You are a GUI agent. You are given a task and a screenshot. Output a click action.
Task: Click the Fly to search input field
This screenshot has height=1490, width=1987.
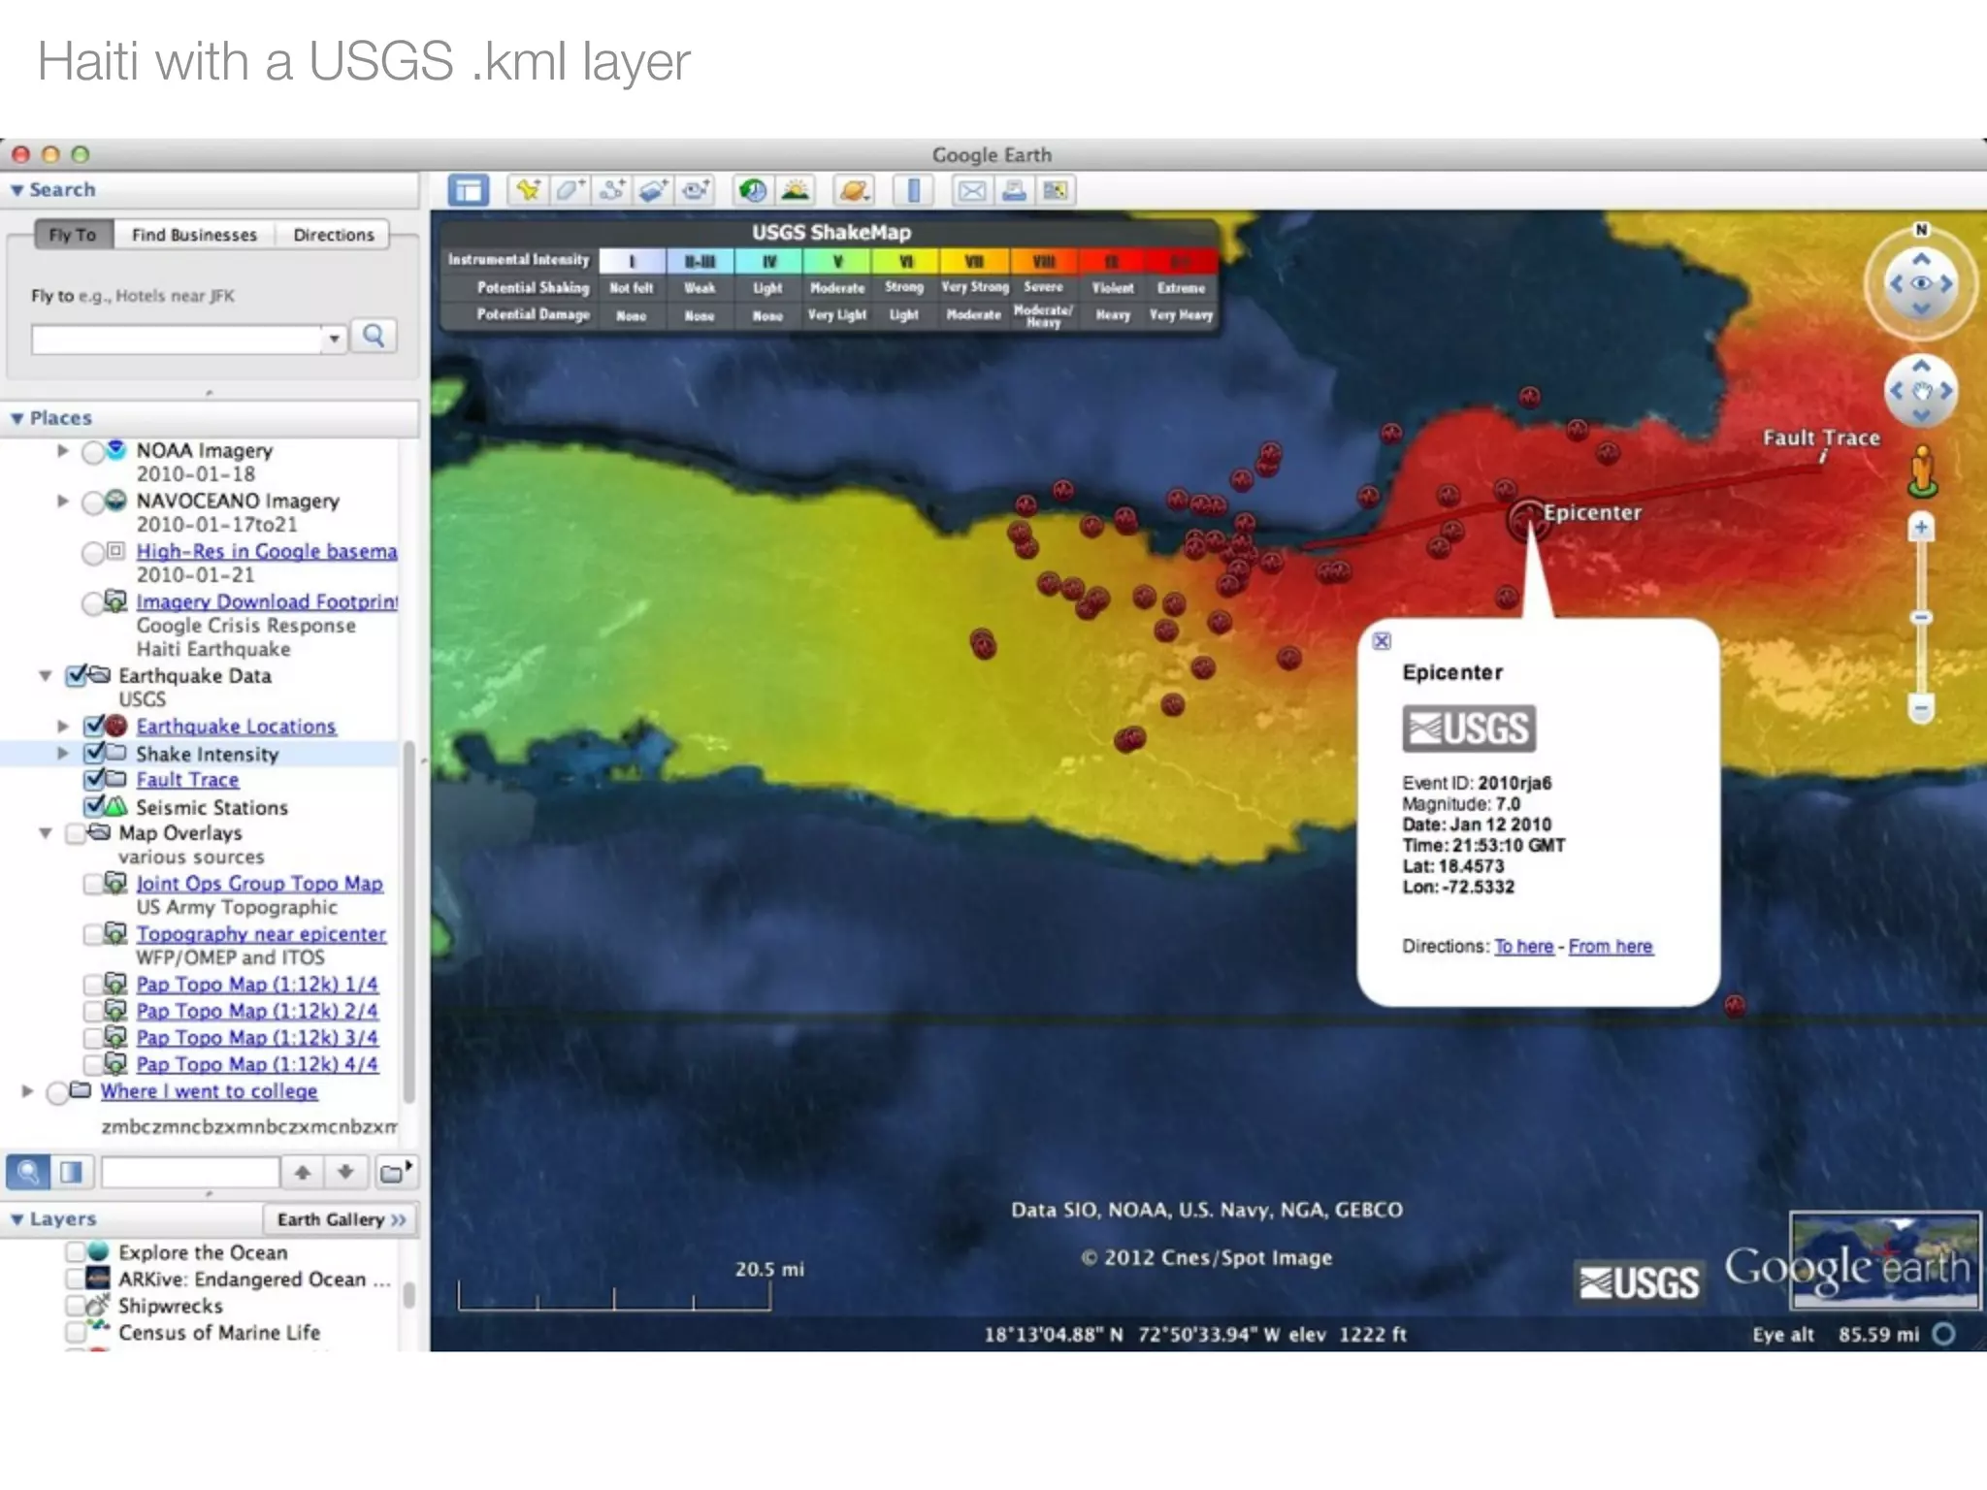click(x=177, y=340)
